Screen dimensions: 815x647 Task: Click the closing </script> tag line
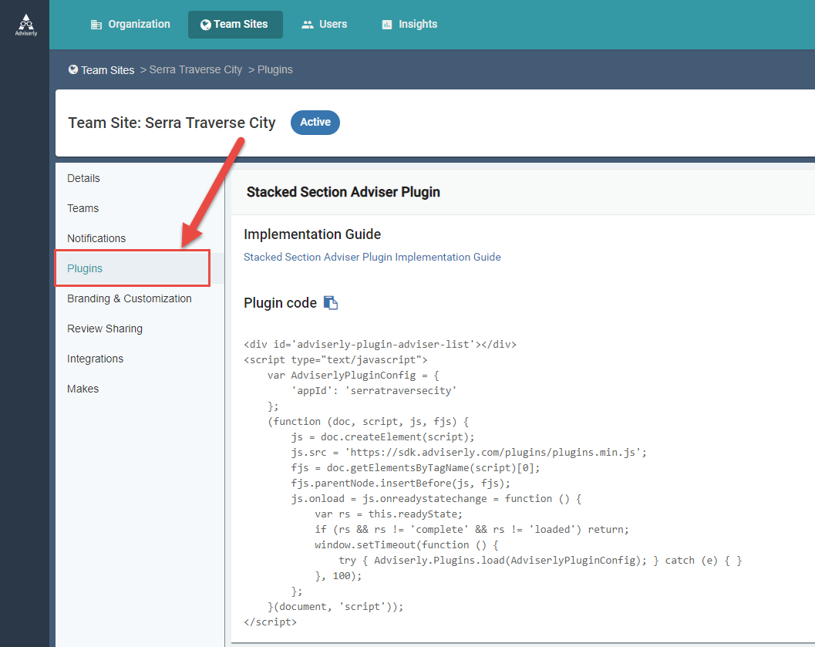pyautogui.click(x=270, y=622)
